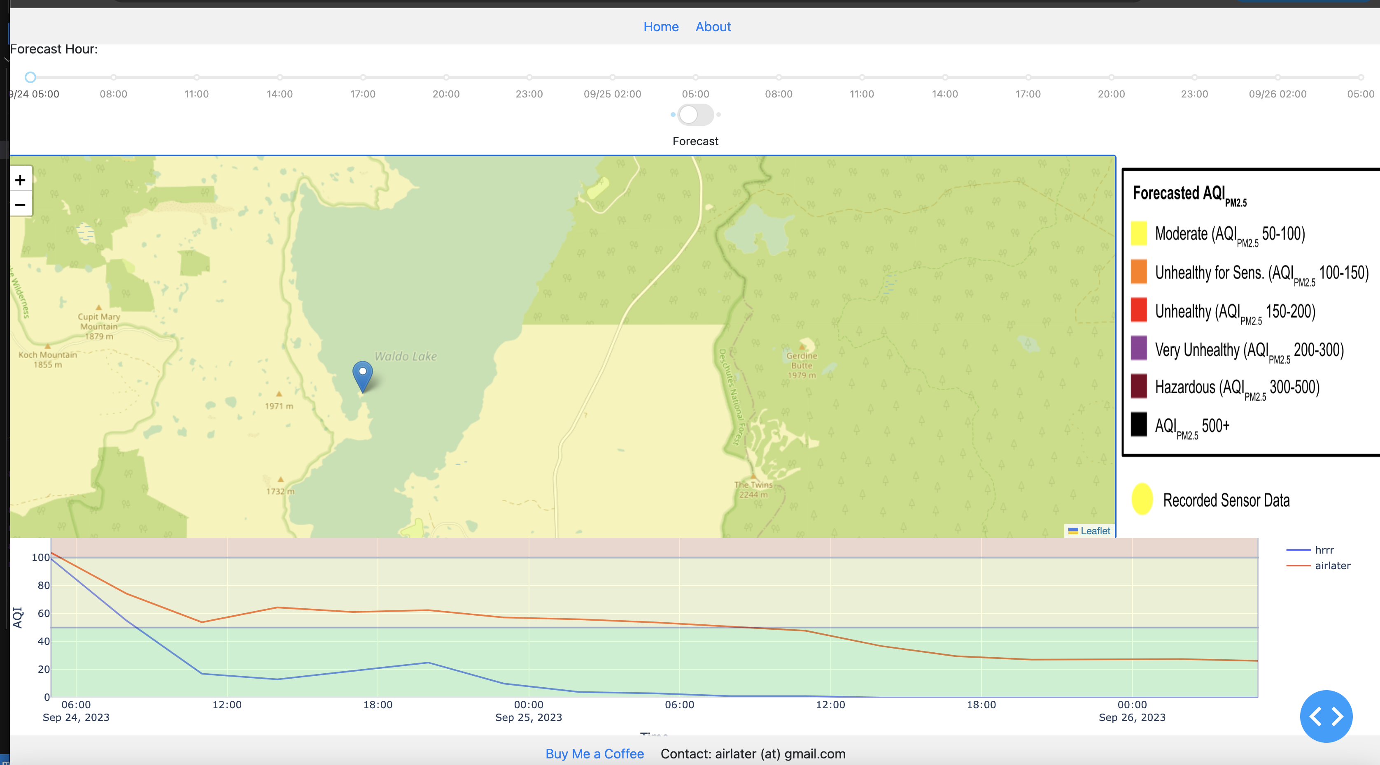
Task: Select the 08:00 tick on the forecast slider
Action: [x=114, y=77]
